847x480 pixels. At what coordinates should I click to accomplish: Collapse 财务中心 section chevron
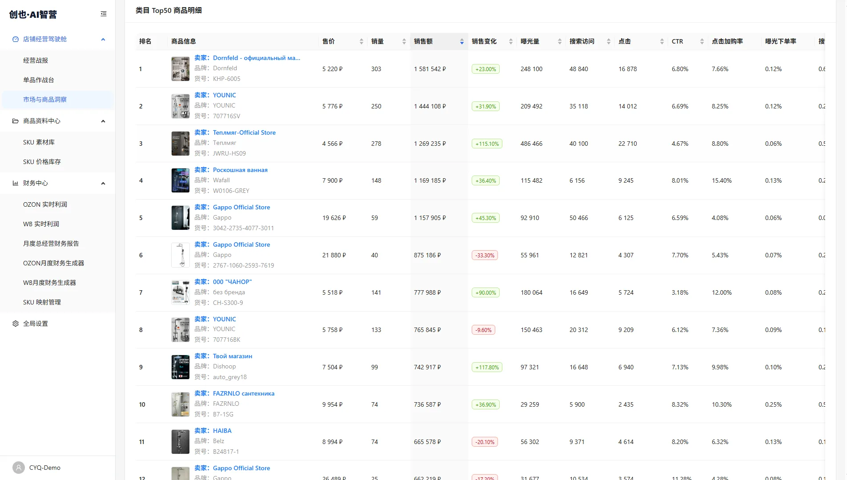click(103, 183)
